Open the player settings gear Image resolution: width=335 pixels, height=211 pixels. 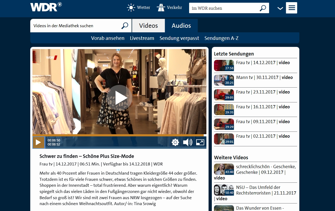tap(175, 142)
